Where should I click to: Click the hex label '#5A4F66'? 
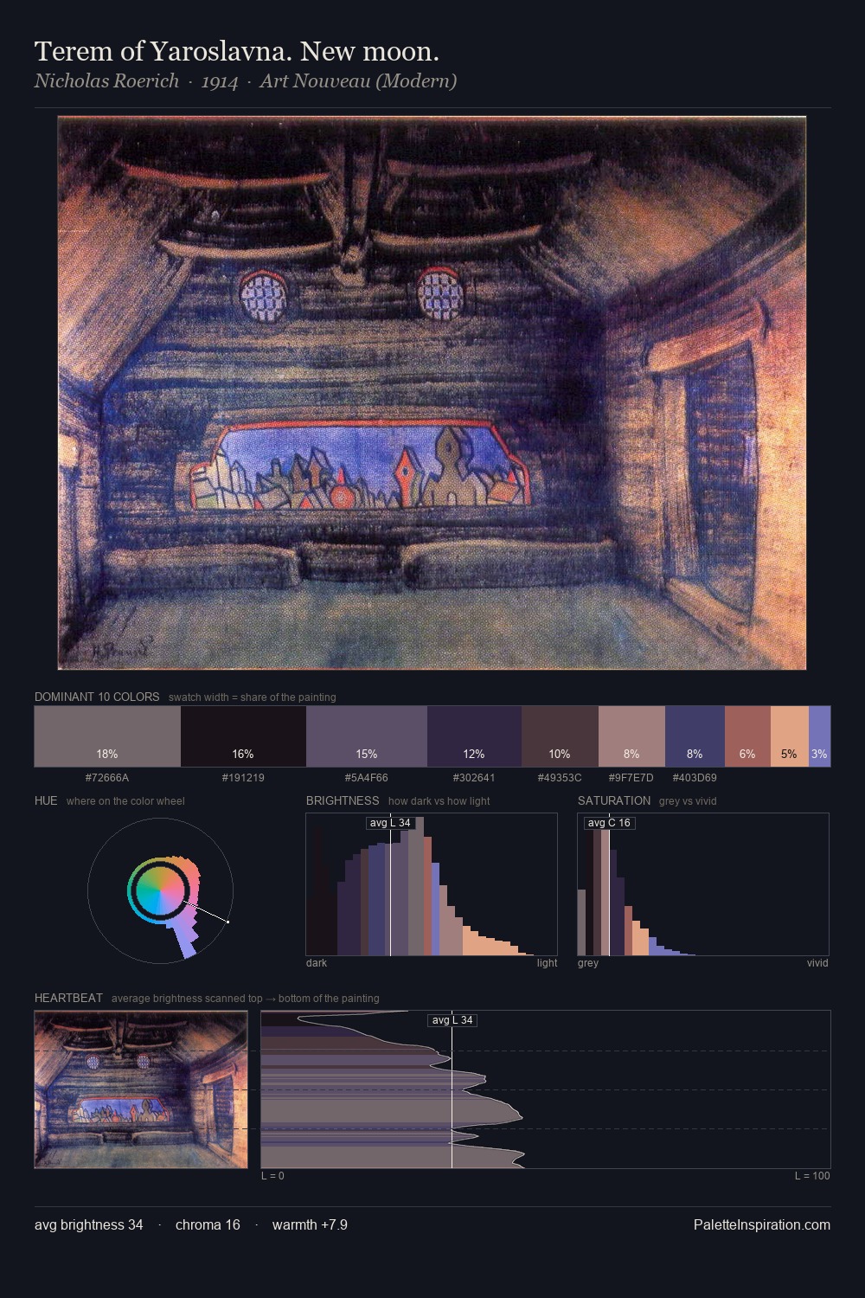pos(367,777)
